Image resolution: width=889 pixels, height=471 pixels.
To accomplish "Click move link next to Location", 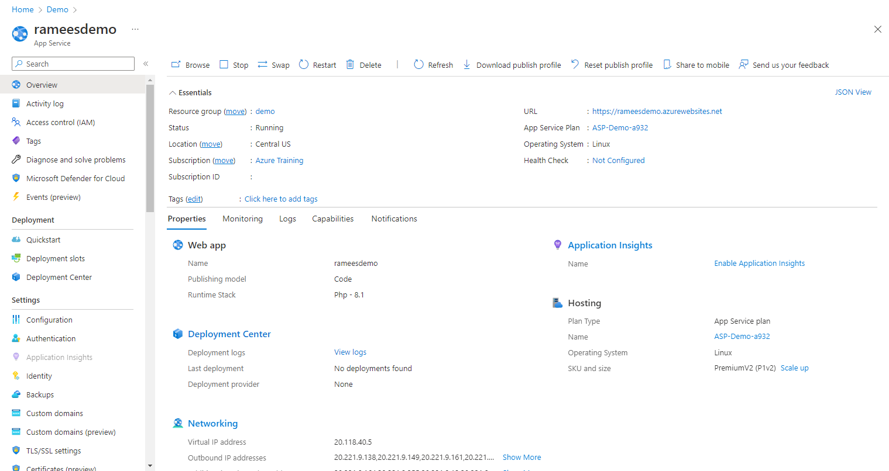I will (211, 144).
